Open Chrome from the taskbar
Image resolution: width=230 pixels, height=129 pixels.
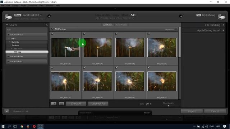[22, 126]
